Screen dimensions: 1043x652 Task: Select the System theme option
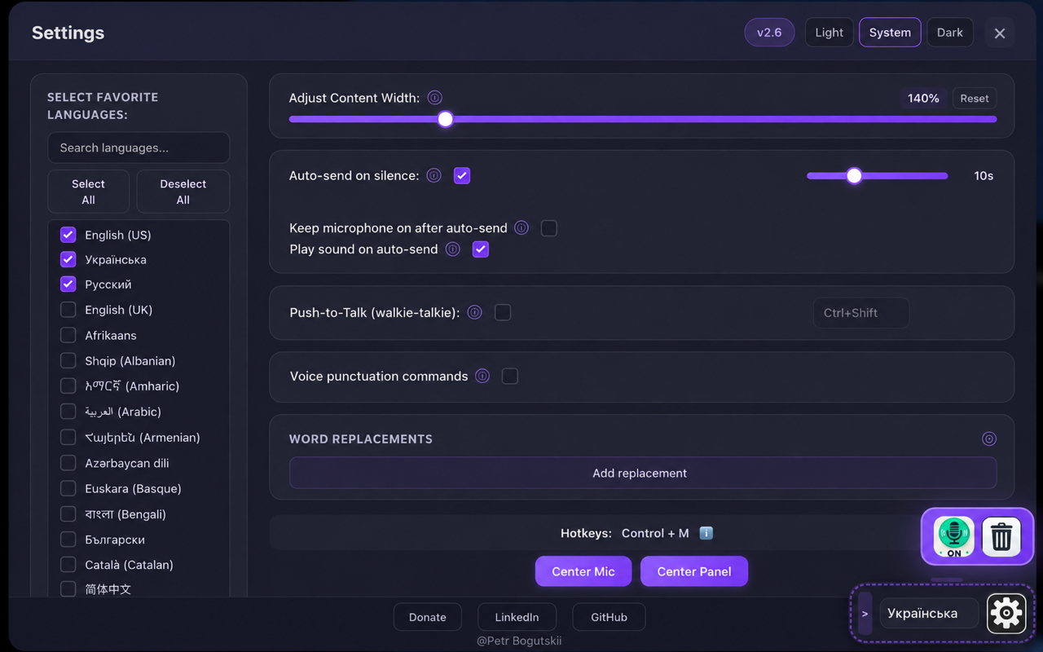890,33
